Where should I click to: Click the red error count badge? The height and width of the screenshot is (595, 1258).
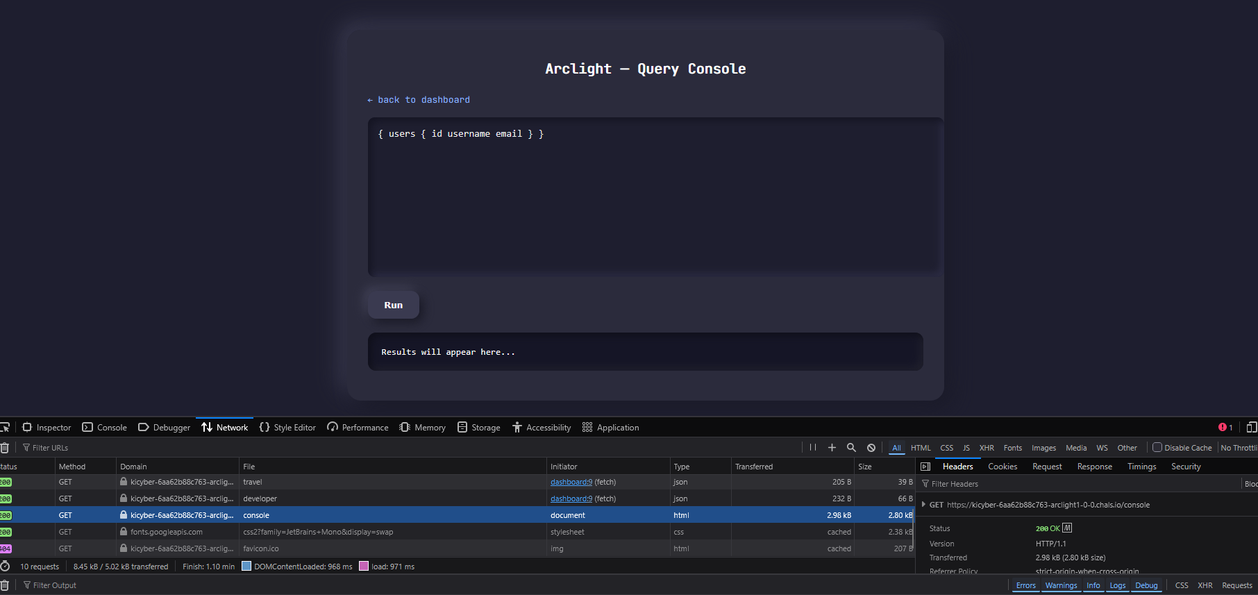(1225, 428)
